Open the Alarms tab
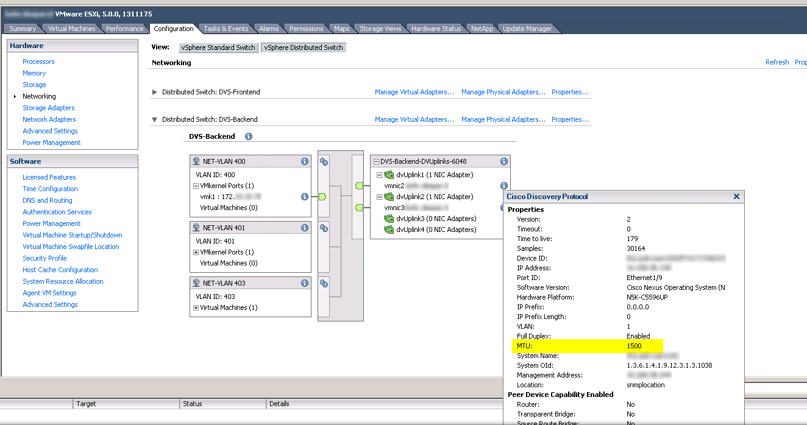 [x=269, y=29]
